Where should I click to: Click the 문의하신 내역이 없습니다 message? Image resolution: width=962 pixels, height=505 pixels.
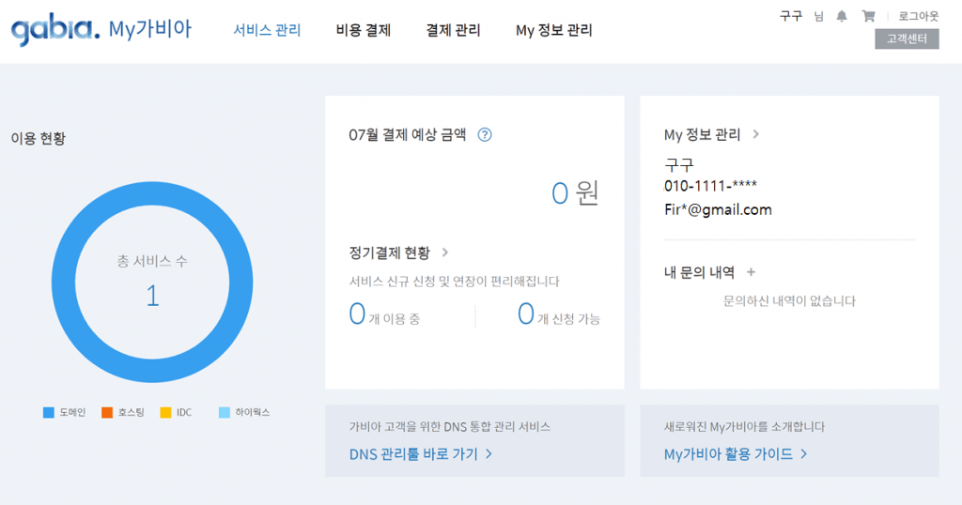(789, 301)
